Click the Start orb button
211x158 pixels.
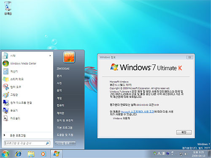tap(5, 154)
